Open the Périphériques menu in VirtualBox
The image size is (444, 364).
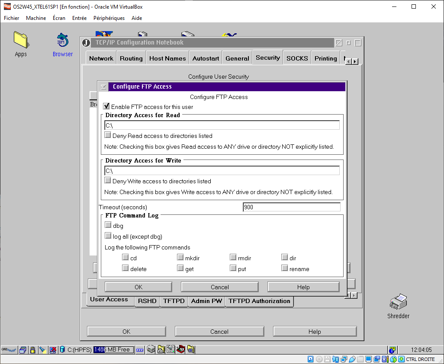pyautogui.click(x=109, y=18)
